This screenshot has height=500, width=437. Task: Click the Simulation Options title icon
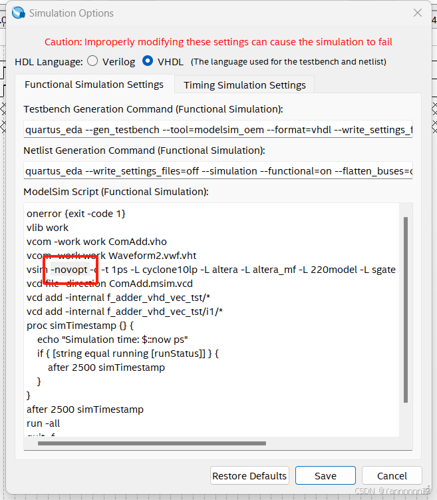coord(19,13)
